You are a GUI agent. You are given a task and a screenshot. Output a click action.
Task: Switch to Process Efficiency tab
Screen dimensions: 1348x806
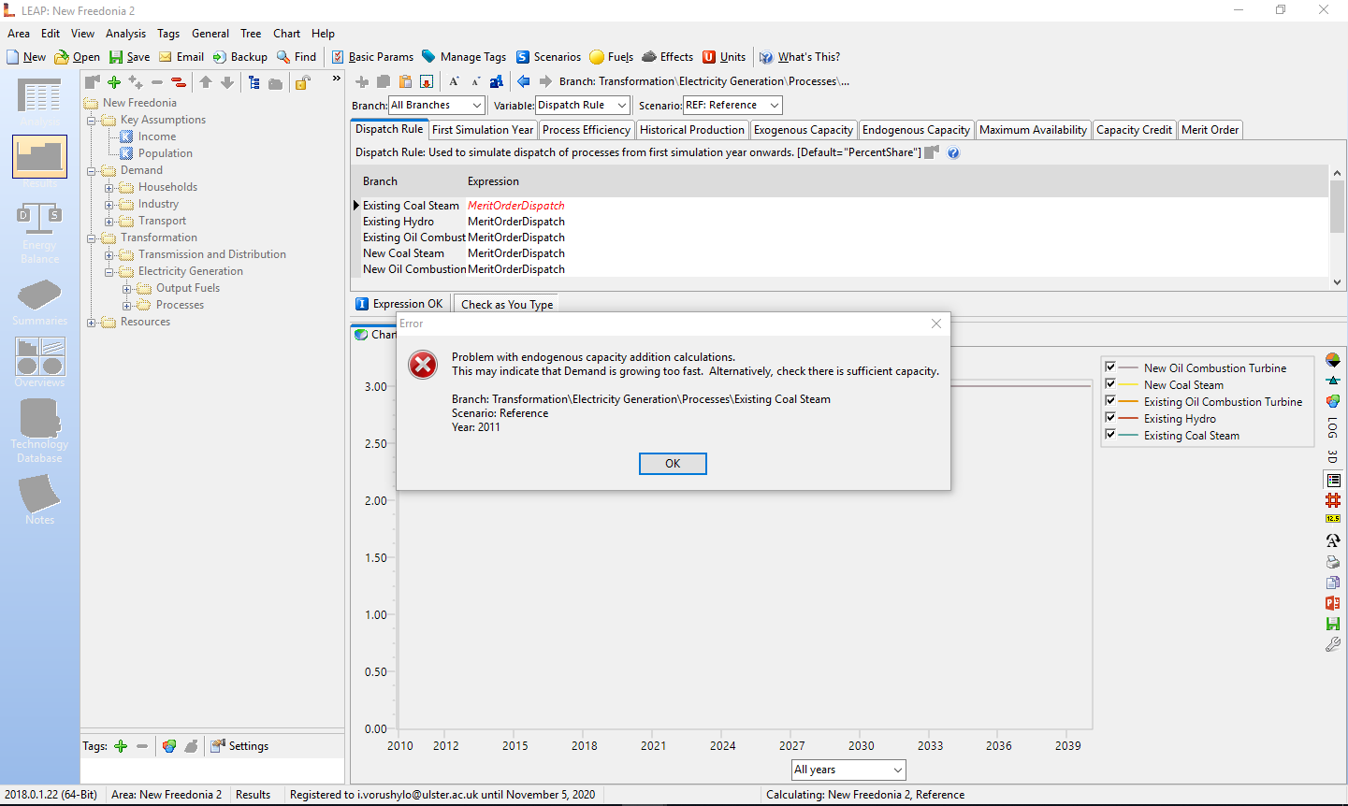tap(587, 130)
